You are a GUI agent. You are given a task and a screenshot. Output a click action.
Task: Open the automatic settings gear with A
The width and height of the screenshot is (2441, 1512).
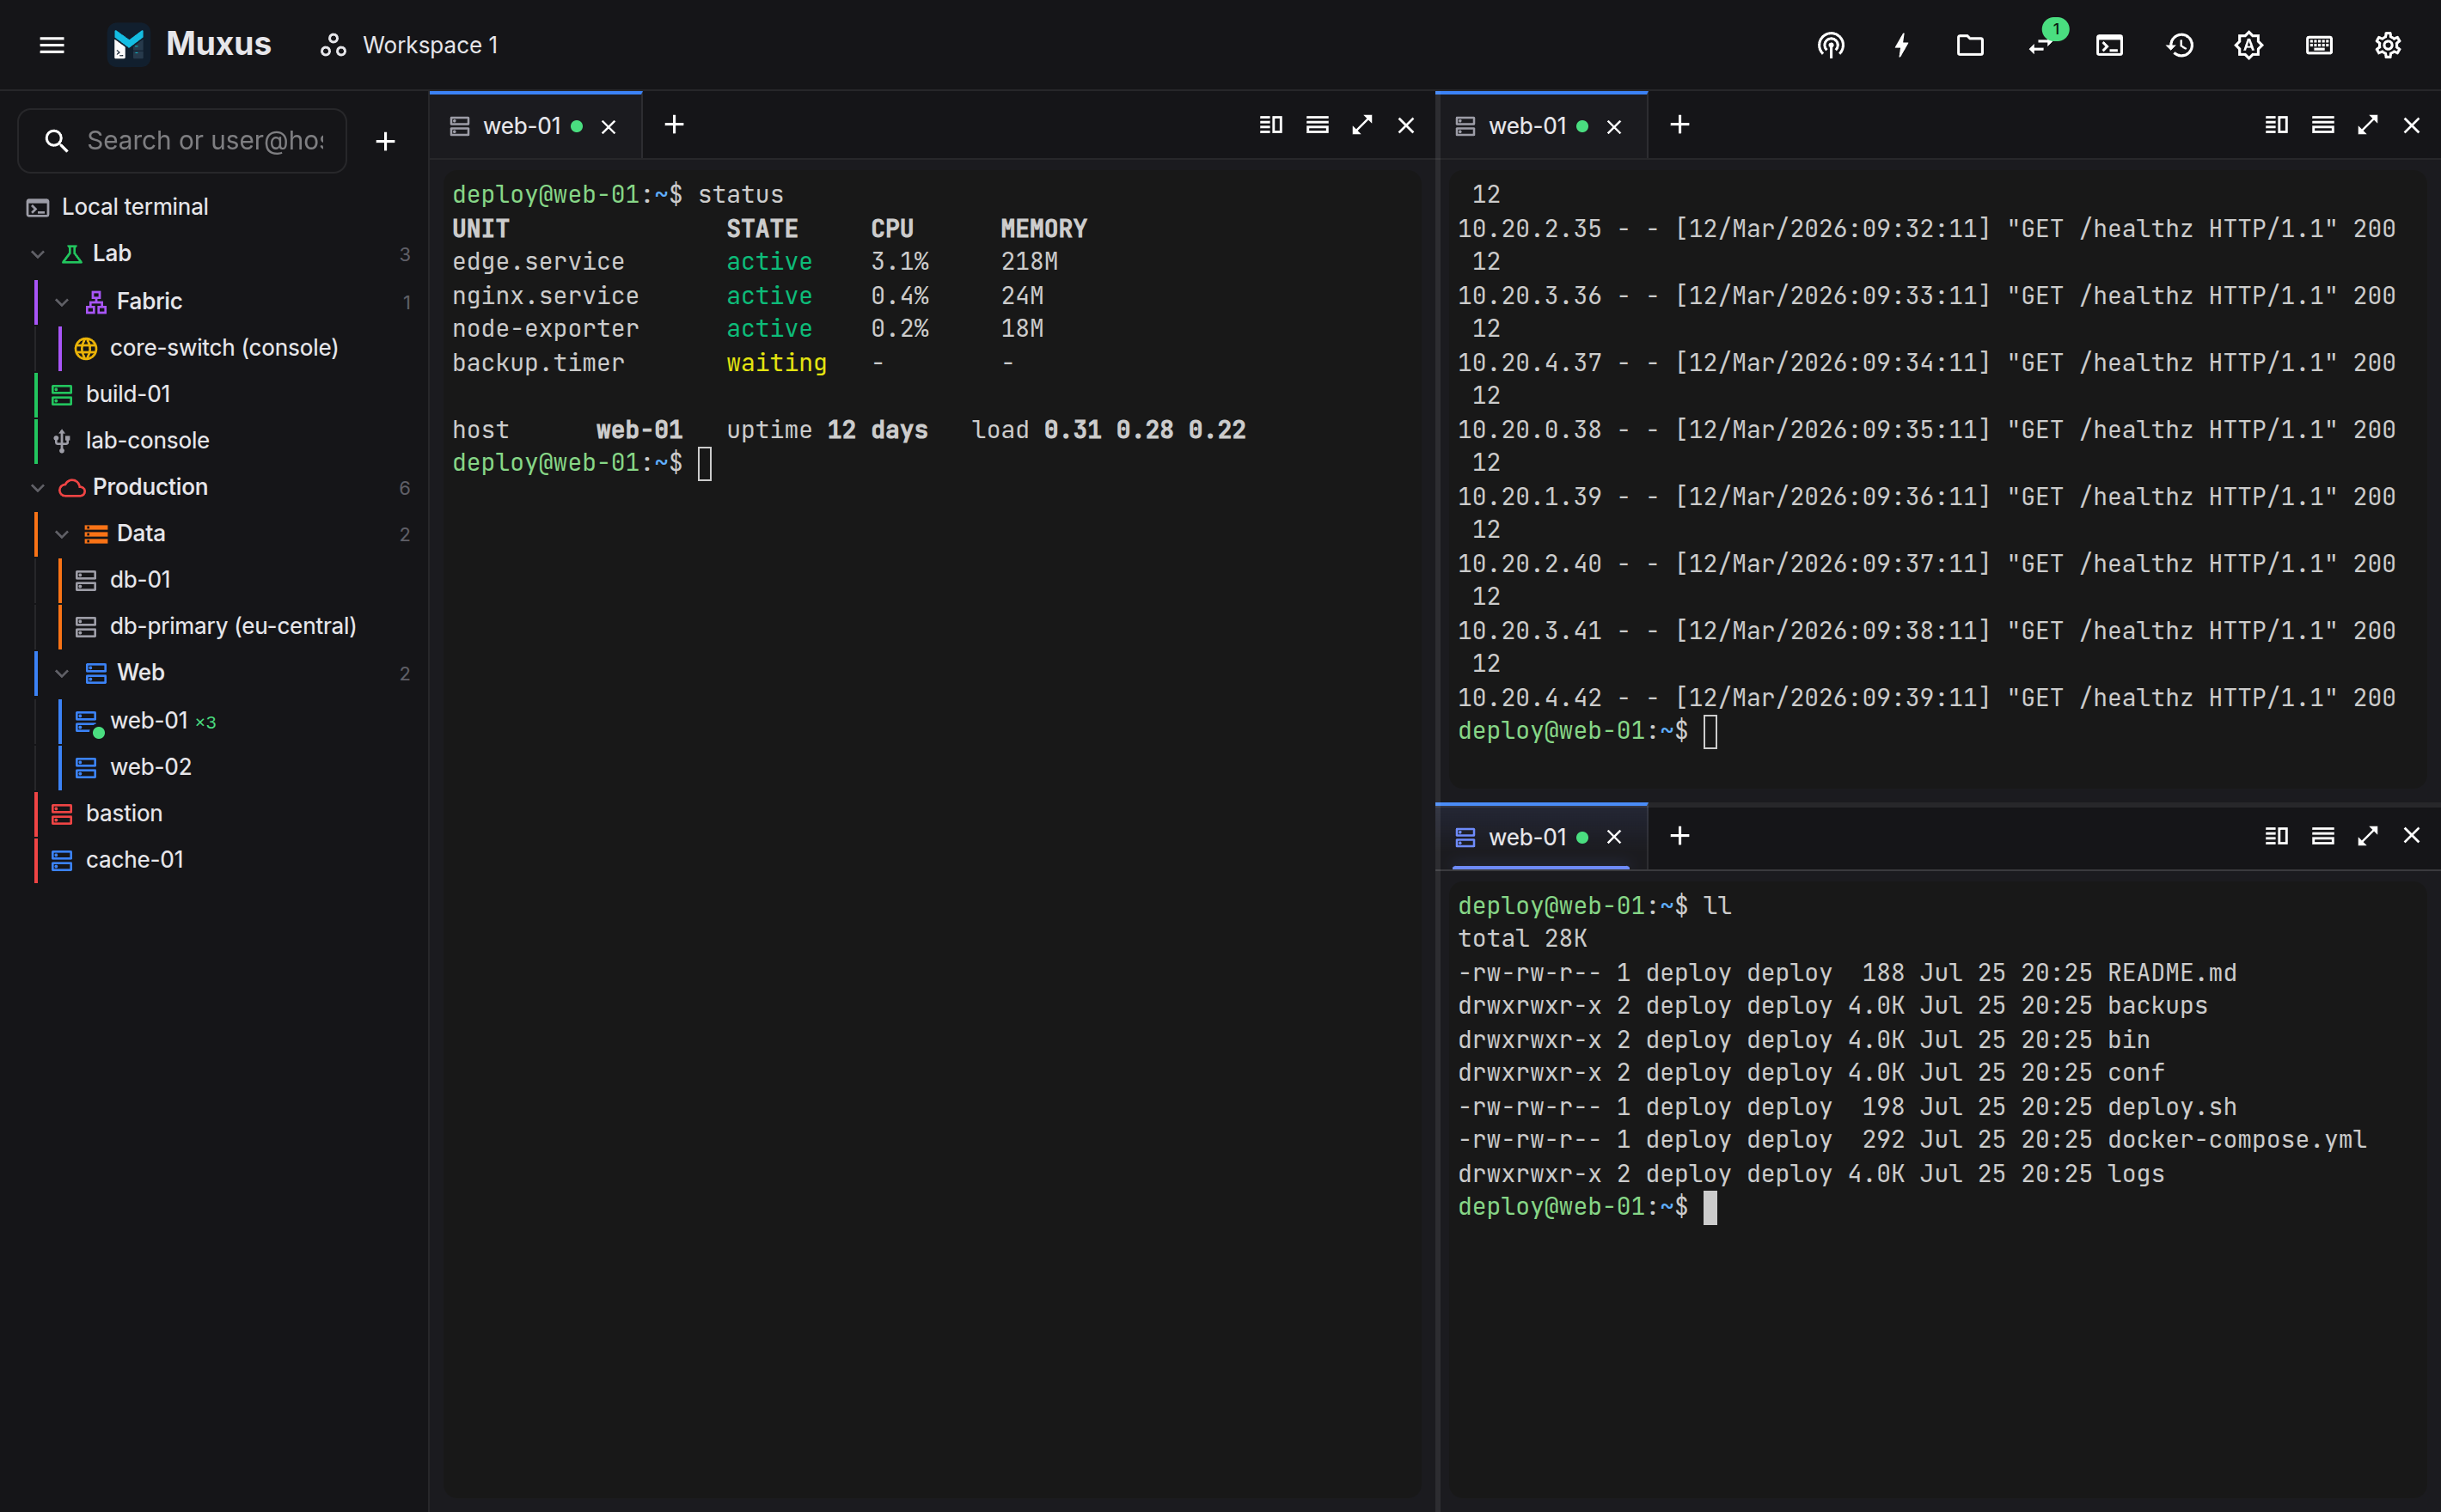(2248, 45)
